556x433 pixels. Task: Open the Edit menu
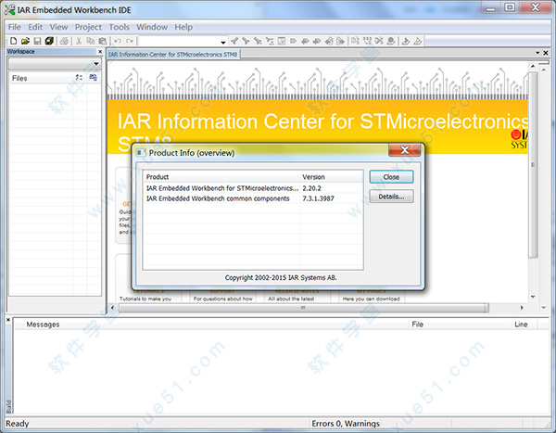[35, 27]
